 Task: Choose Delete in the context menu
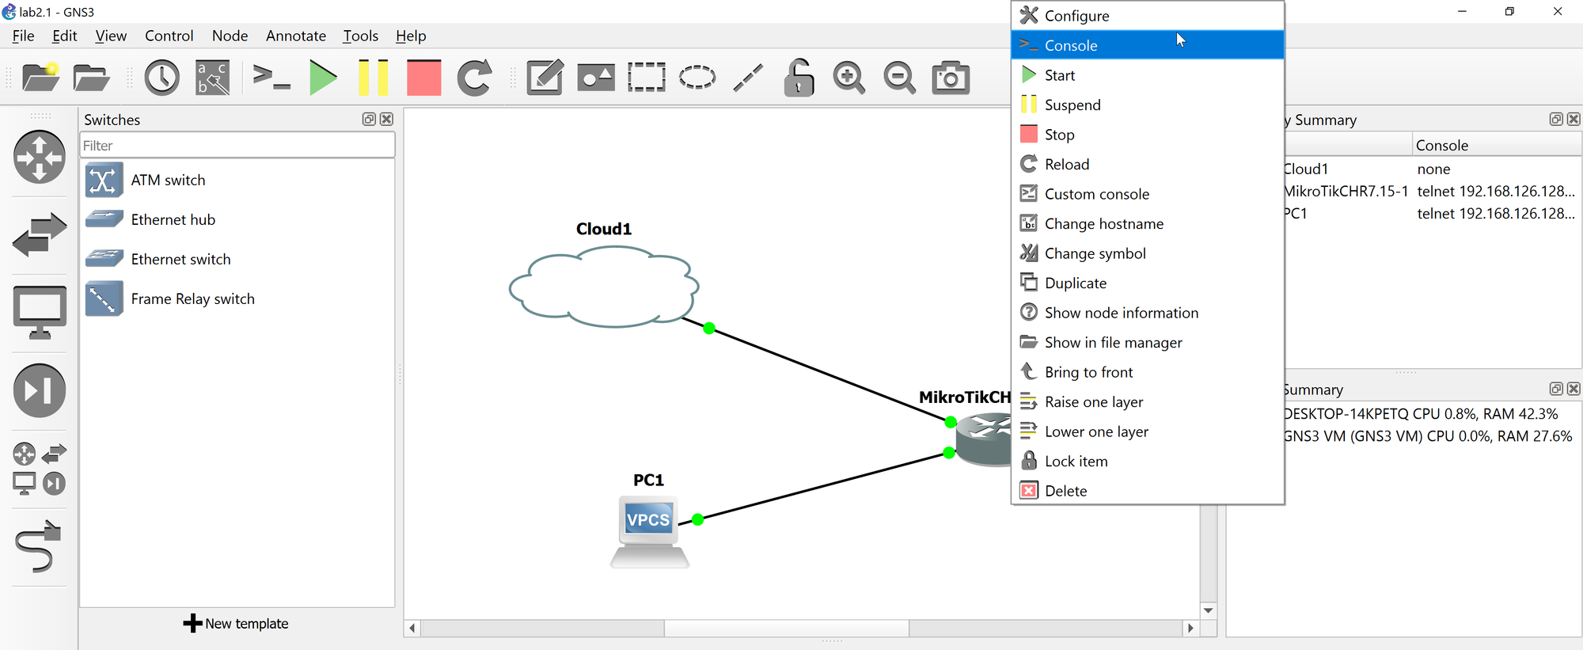click(1148, 491)
